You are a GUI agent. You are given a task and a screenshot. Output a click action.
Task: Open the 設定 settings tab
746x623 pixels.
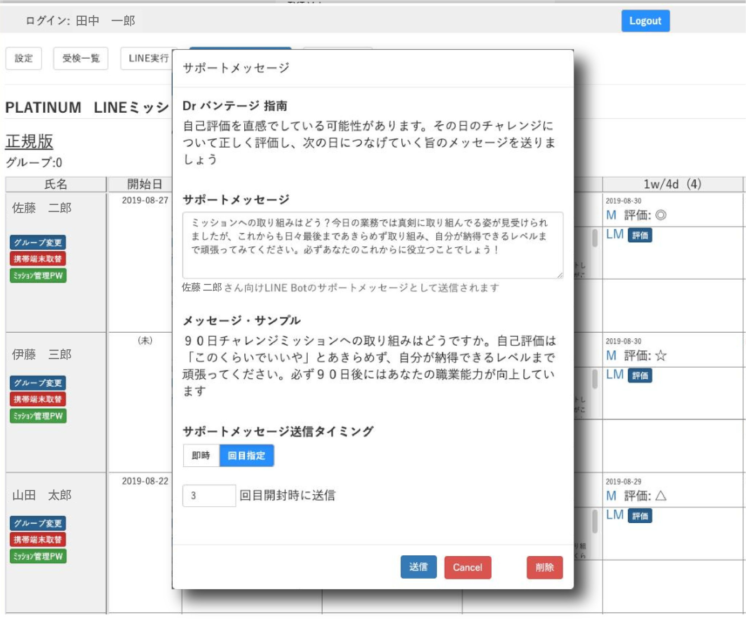coord(24,58)
